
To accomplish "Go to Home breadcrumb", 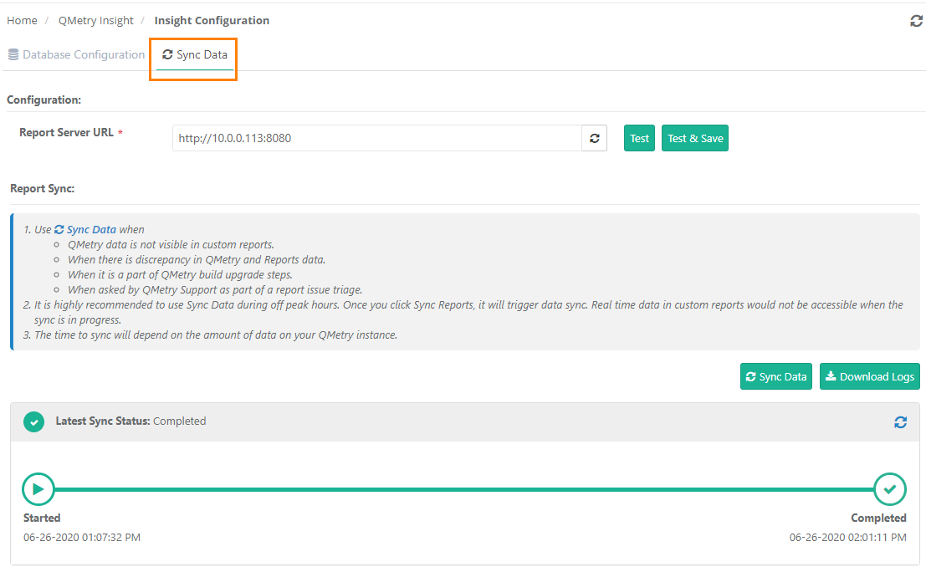I will (22, 21).
